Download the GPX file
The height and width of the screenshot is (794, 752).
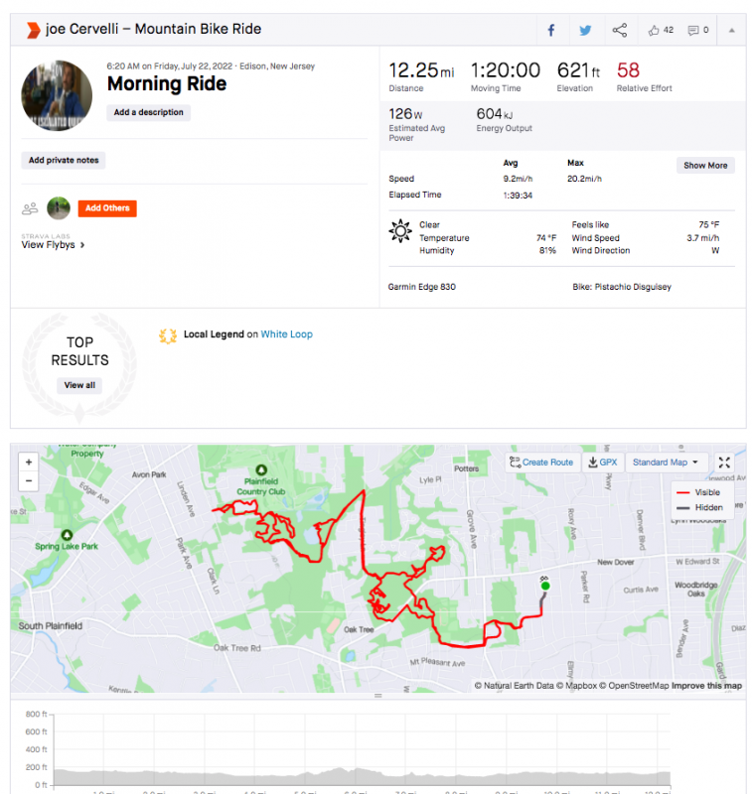(x=603, y=462)
